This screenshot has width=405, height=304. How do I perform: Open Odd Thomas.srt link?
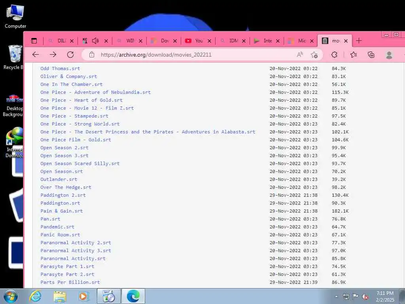(60, 68)
